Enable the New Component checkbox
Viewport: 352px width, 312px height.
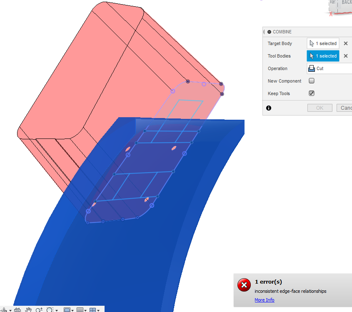click(x=312, y=81)
